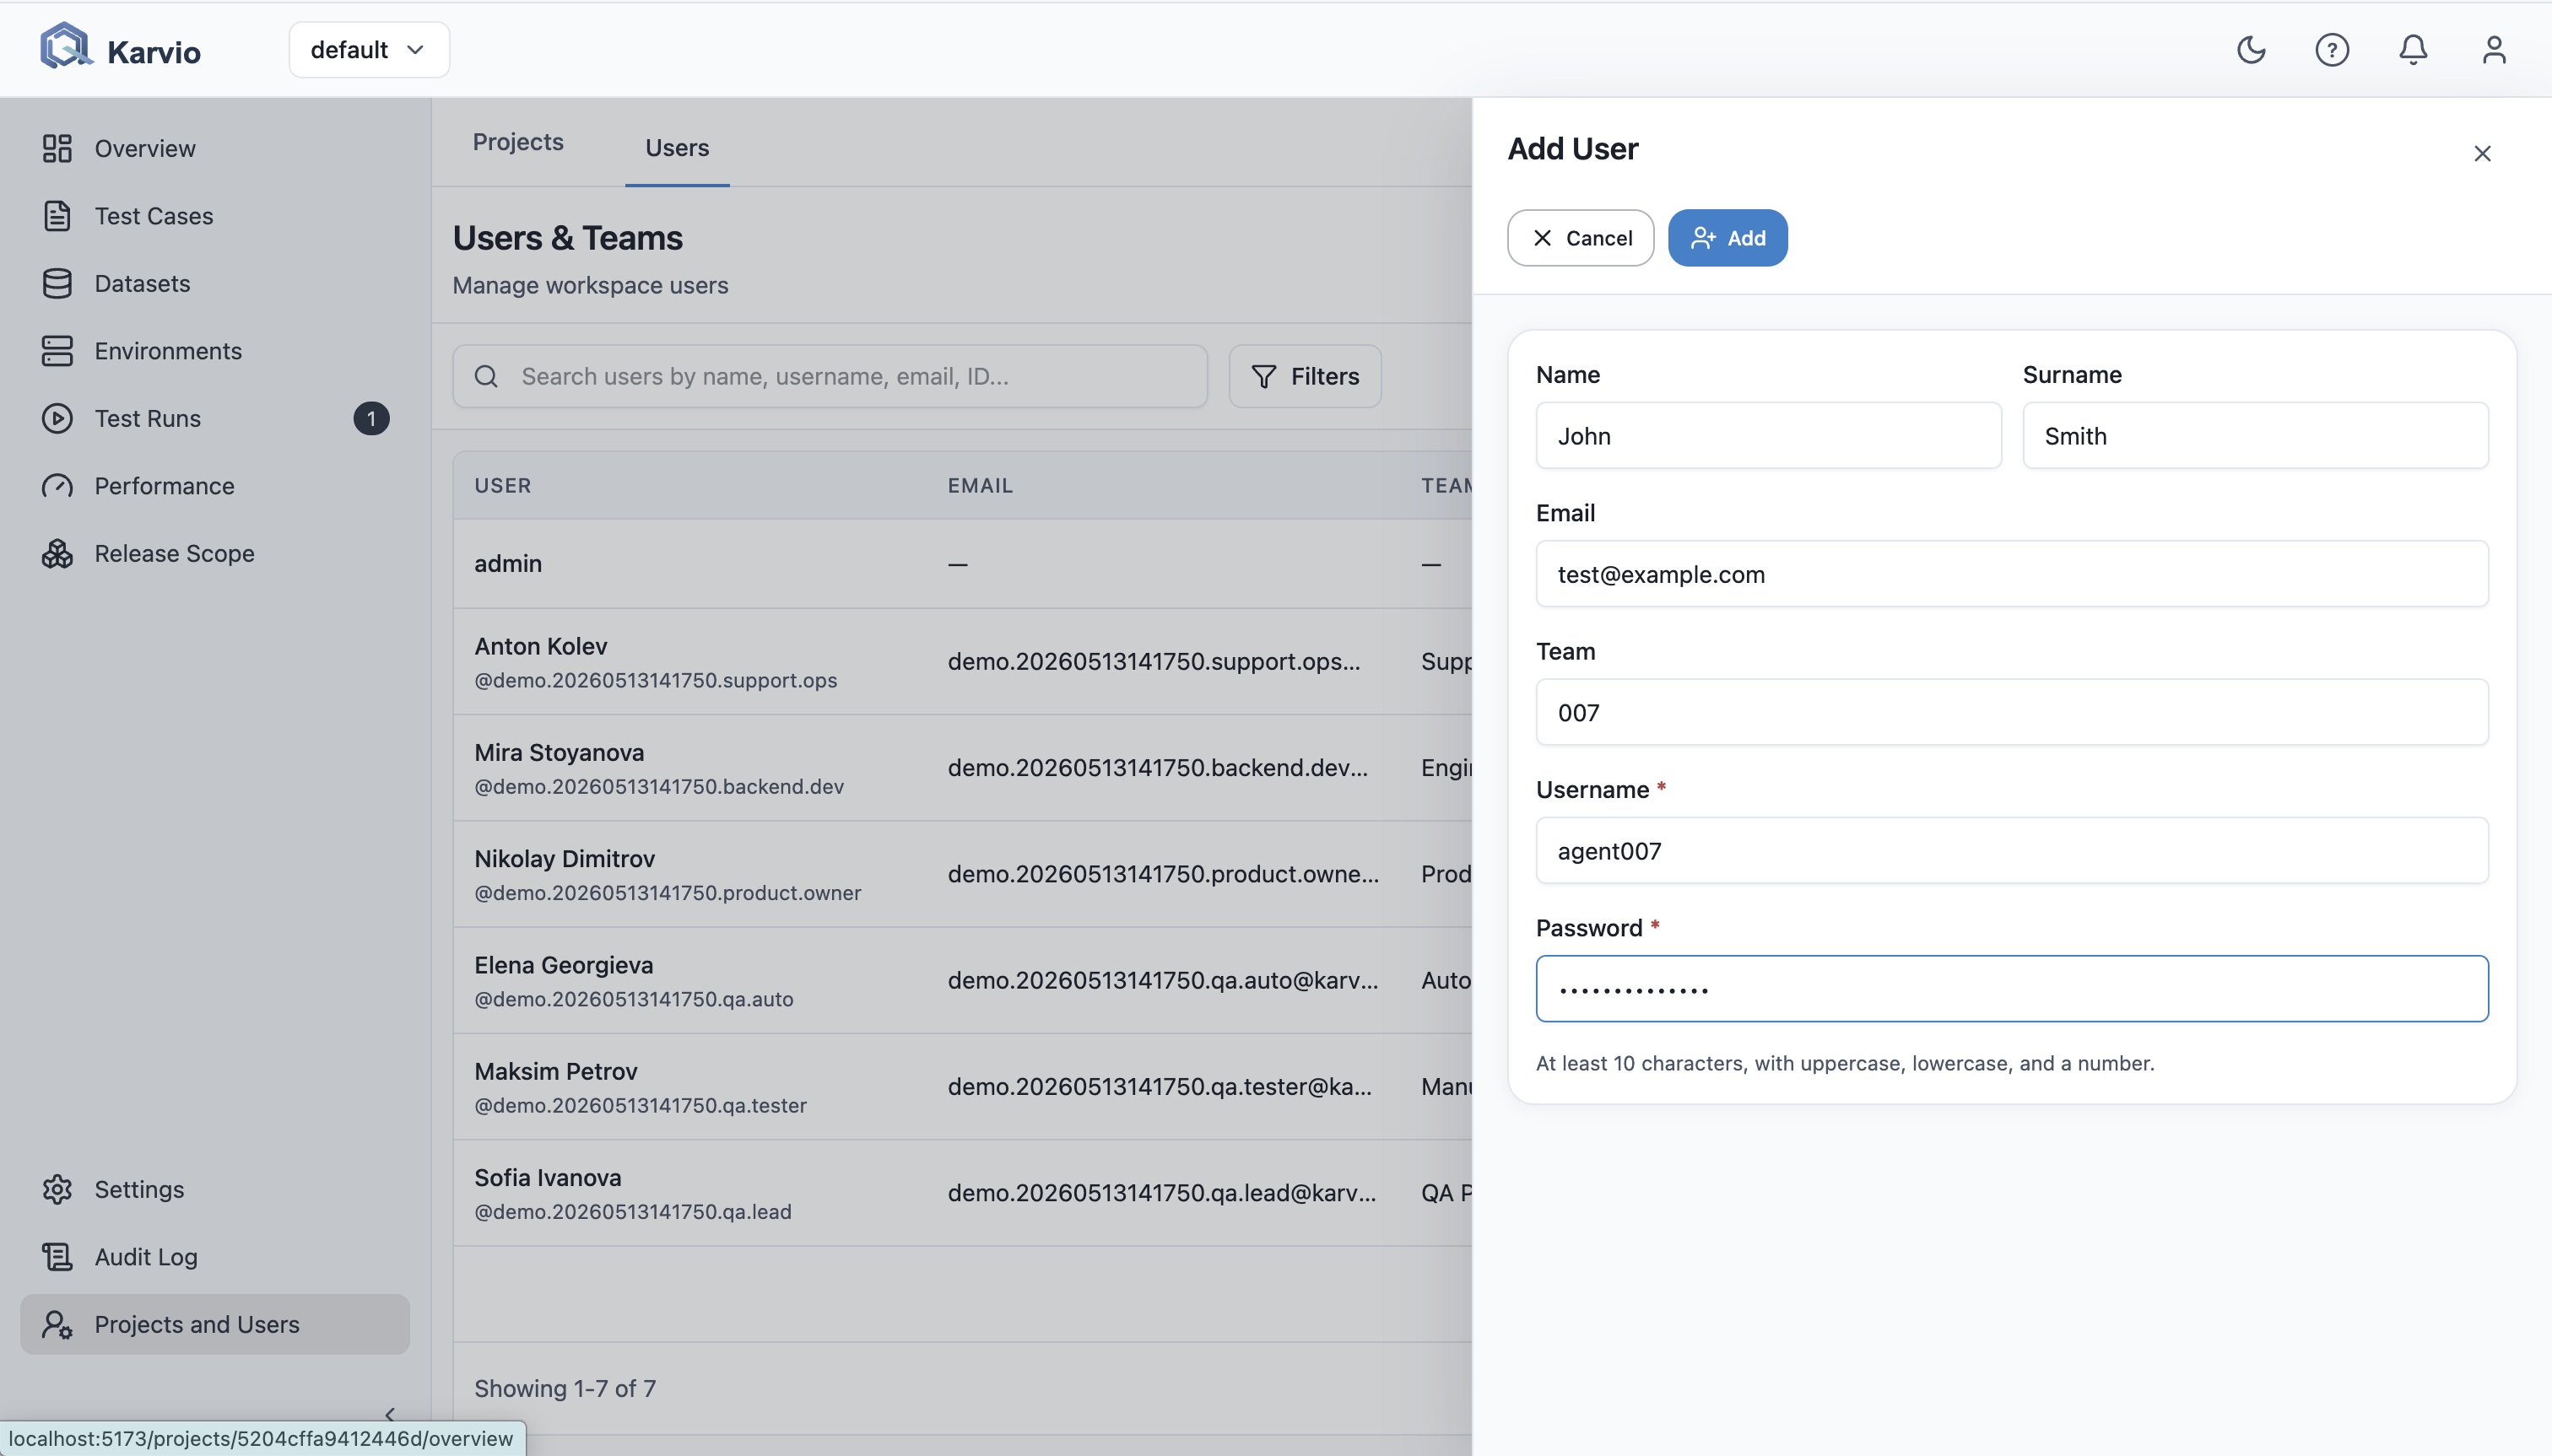The width and height of the screenshot is (2552, 1456).
Task: Select user Sofia Ivanova
Action: click(x=962, y=1193)
